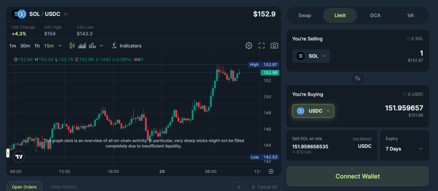The width and height of the screenshot is (438, 191).
Task: Click the Low 142.53 price label
Action: point(264,157)
